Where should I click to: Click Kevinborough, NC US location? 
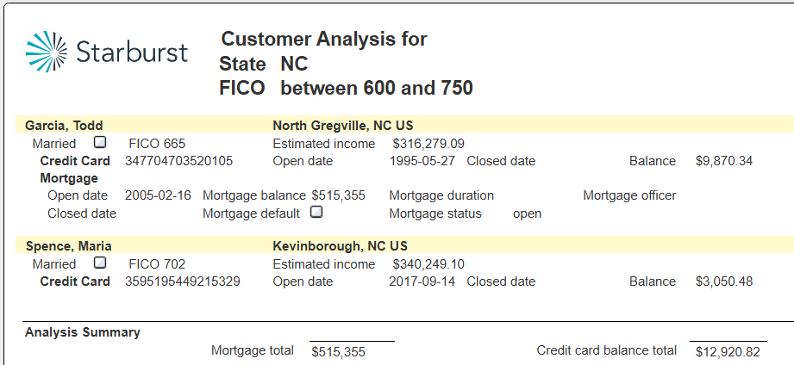341,246
